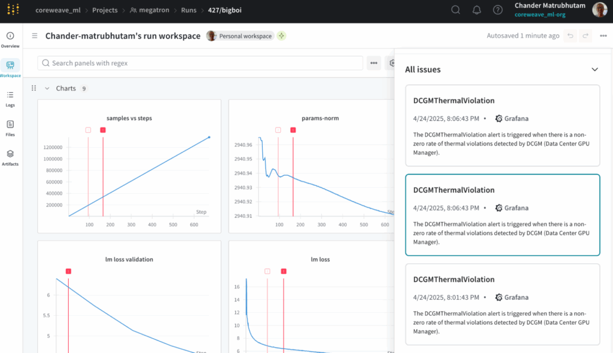Click the "lm loss validation" chart title

click(129, 259)
